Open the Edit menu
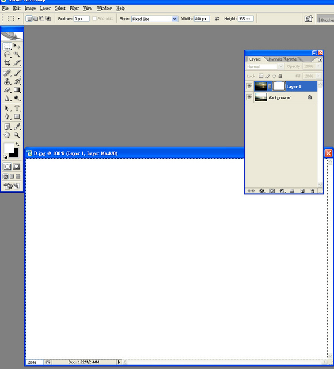The image size is (334, 369). click(x=17, y=9)
